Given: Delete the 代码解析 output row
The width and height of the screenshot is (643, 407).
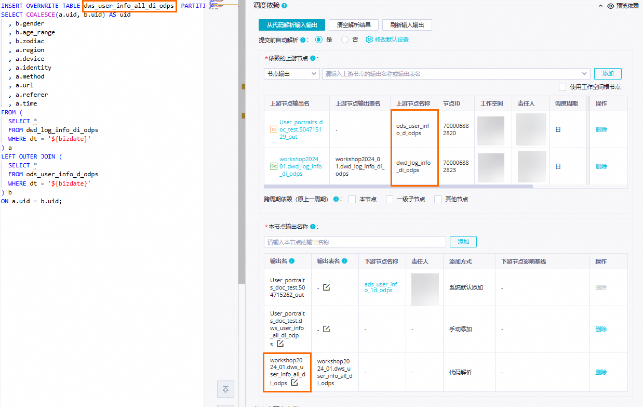Looking at the screenshot, I should [601, 372].
